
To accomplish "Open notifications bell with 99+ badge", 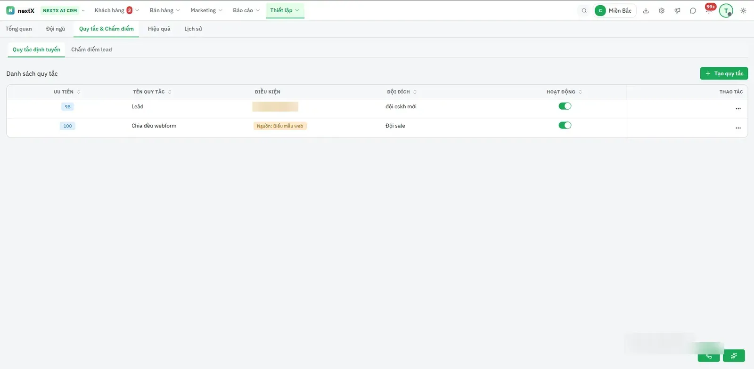I will pos(709,10).
